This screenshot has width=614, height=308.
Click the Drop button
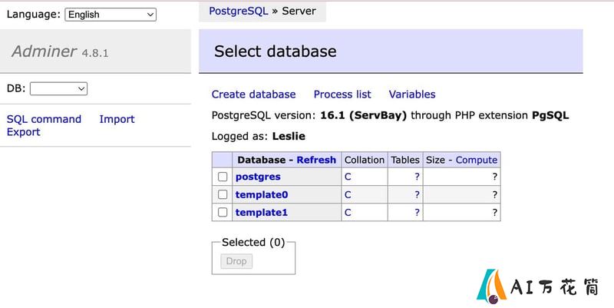236,261
